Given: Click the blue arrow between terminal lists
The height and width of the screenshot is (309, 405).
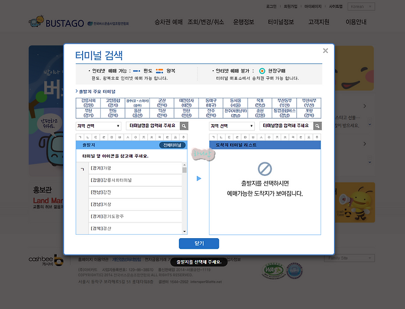Looking at the screenshot, I should click(199, 179).
